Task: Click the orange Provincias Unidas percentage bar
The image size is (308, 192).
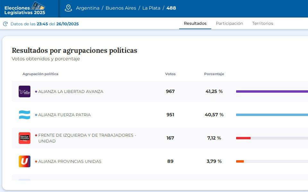Action: [240, 161]
